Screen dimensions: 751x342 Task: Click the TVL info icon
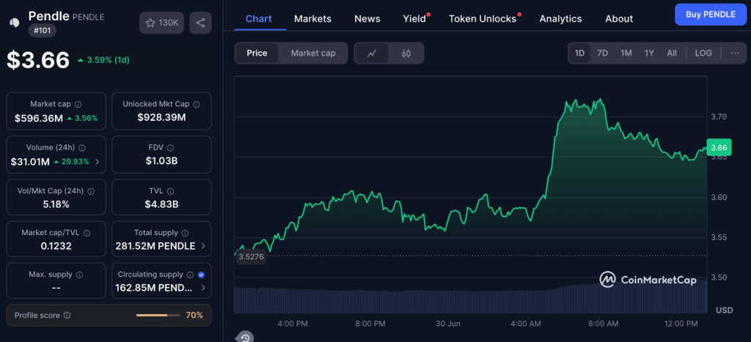tap(169, 190)
